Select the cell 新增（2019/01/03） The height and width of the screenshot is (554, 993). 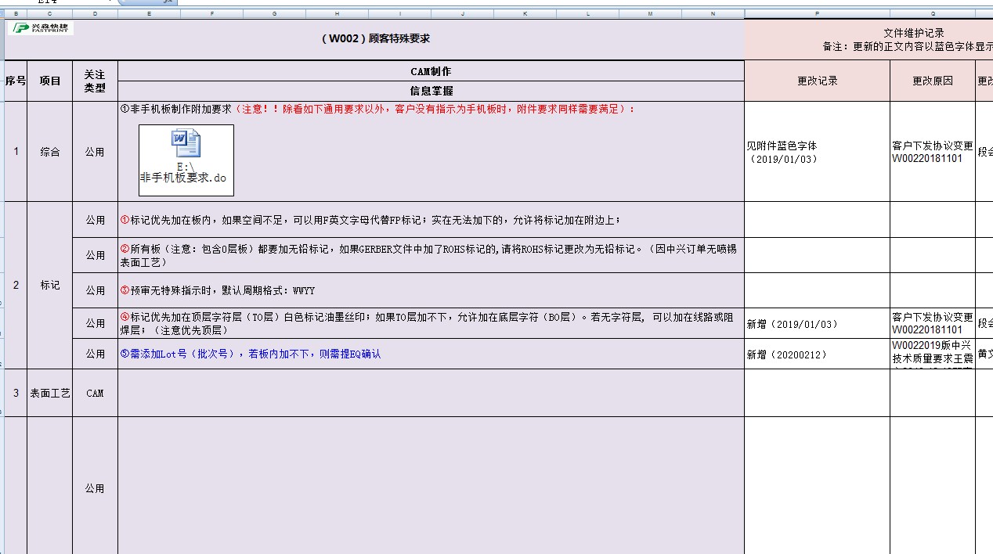pyautogui.click(x=817, y=323)
